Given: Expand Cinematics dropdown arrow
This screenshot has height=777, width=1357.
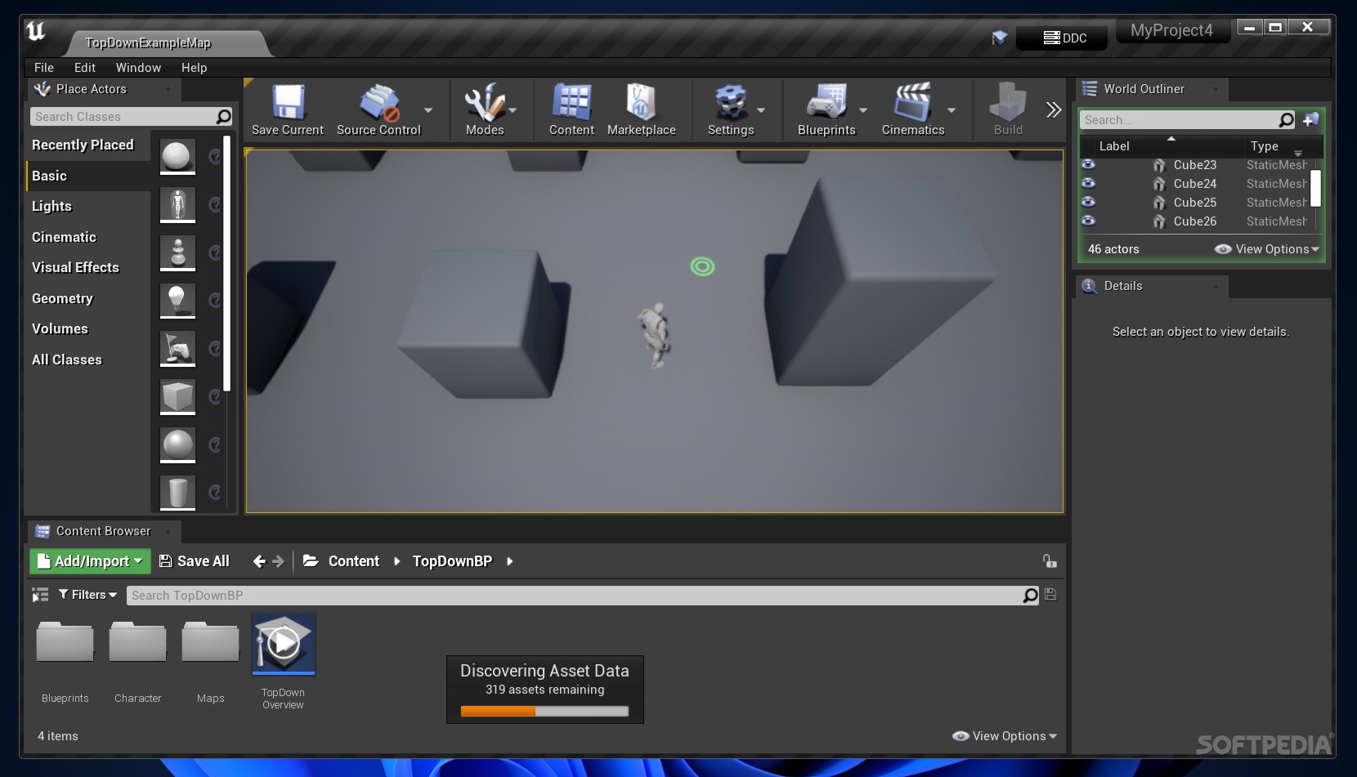Looking at the screenshot, I should [952, 110].
